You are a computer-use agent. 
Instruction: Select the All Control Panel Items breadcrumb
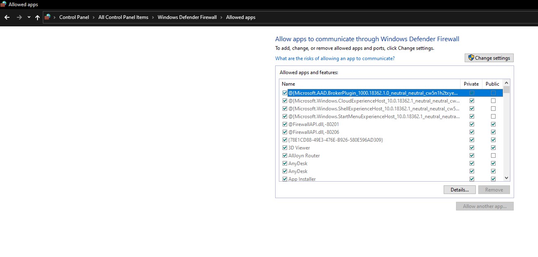point(123,17)
